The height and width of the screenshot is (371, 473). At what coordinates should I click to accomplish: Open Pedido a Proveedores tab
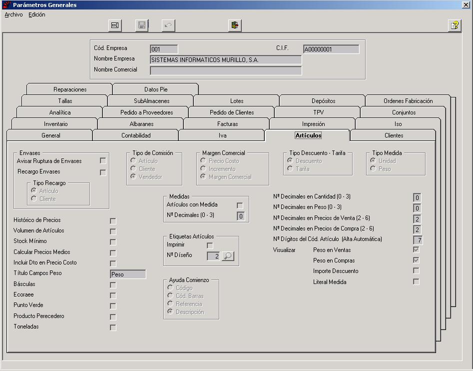(147, 112)
